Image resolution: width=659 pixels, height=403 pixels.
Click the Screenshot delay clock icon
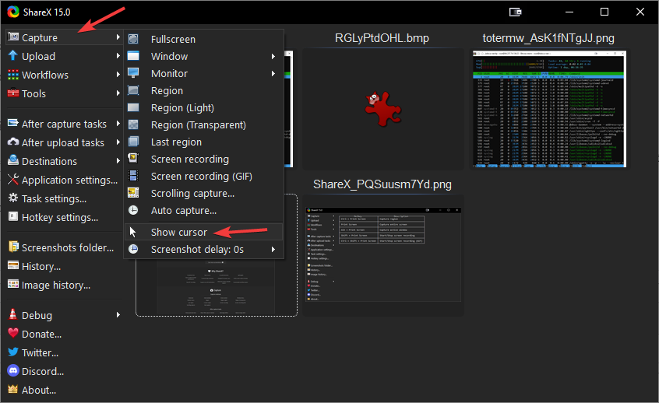[133, 249]
